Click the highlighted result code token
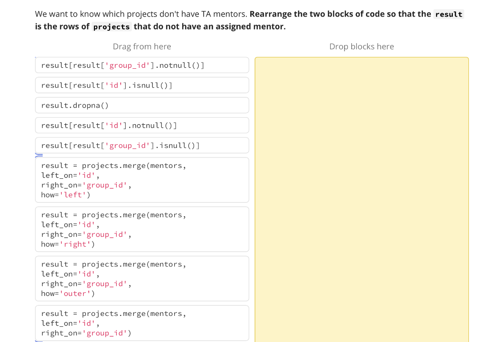Viewport: 486px width, 342px height. click(x=448, y=14)
